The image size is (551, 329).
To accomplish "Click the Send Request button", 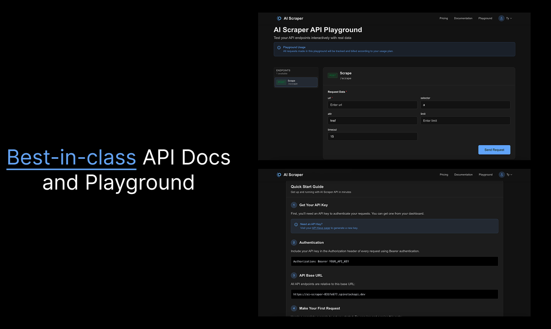I will coord(494,150).
